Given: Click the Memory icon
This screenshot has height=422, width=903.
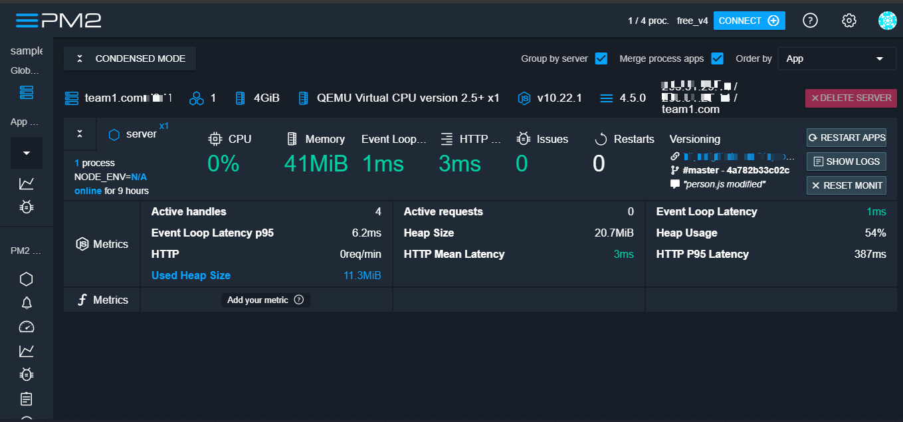Looking at the screenshot, I should [x=291, y=139].
